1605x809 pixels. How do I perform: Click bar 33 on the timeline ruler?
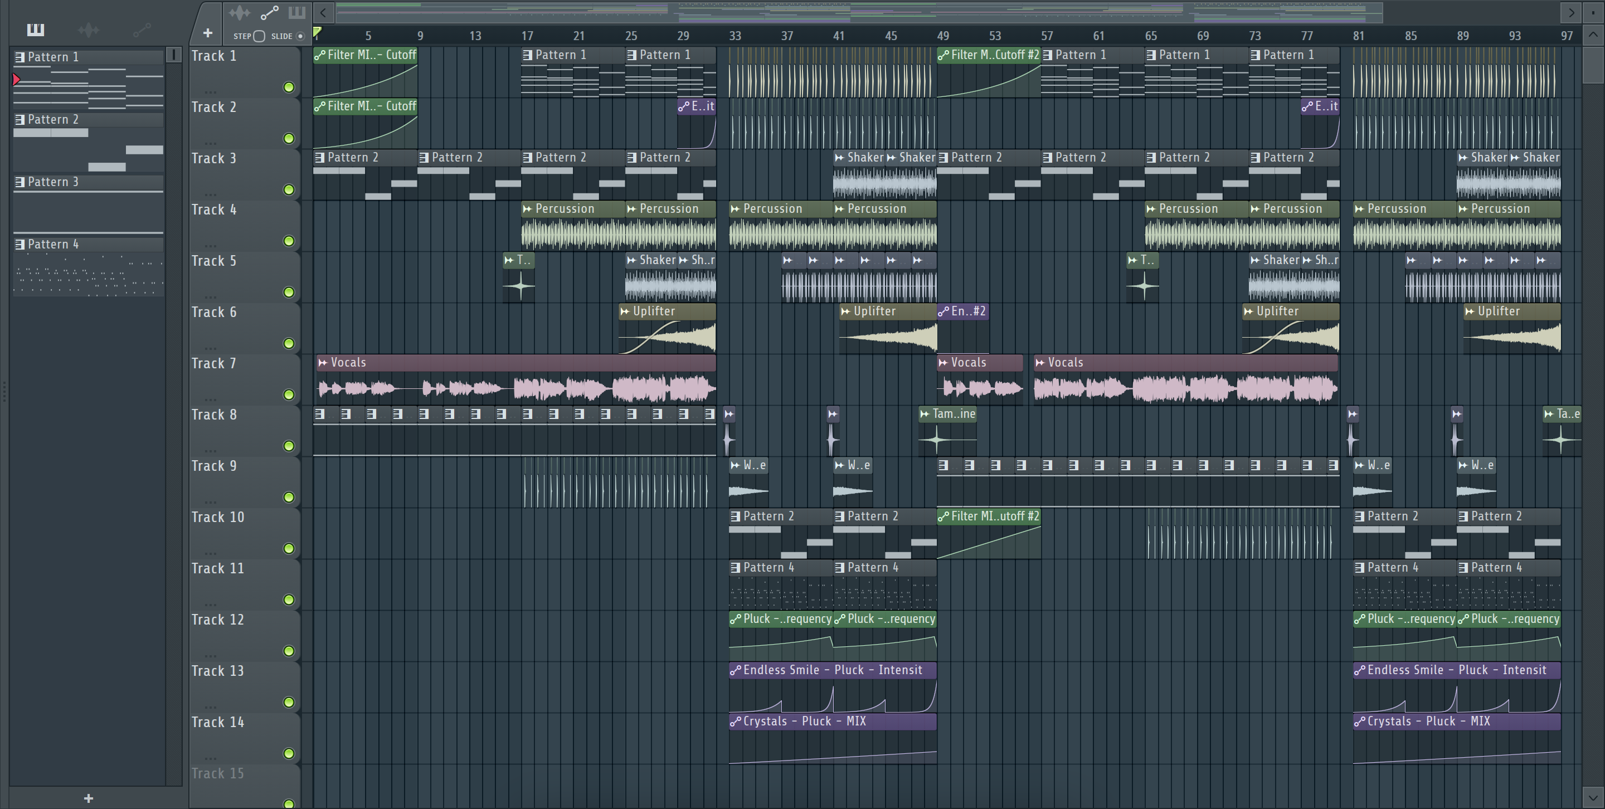tap(735, 36)
